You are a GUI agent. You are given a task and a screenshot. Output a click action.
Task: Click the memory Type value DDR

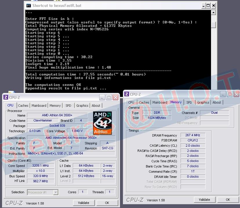(x=157, y=113)
